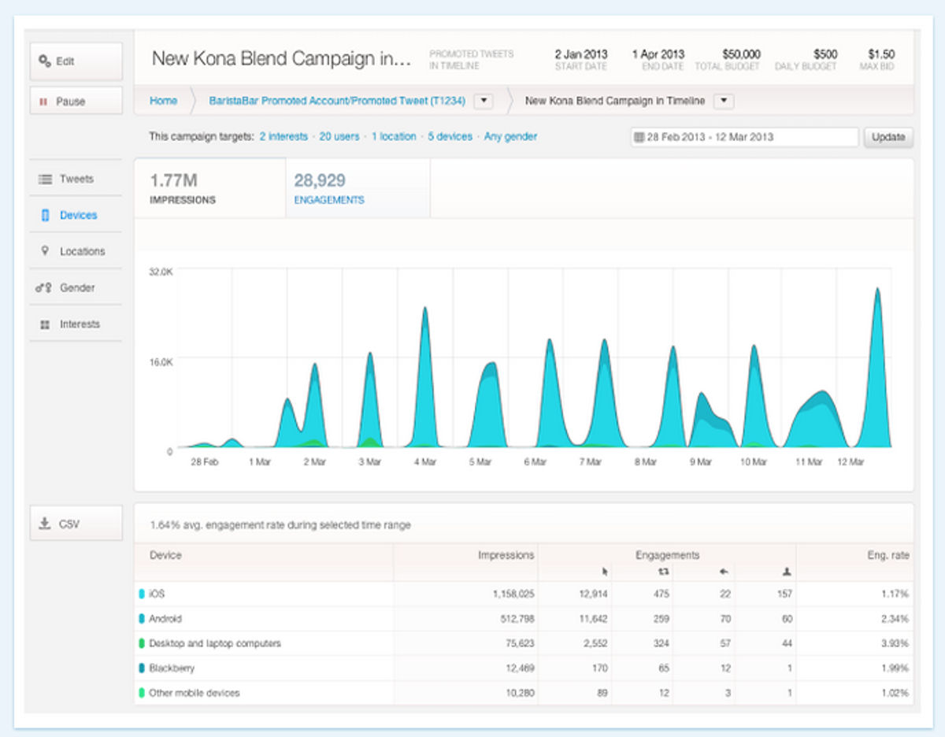Click the Home breadcrumb link

[x=163, y=101]
